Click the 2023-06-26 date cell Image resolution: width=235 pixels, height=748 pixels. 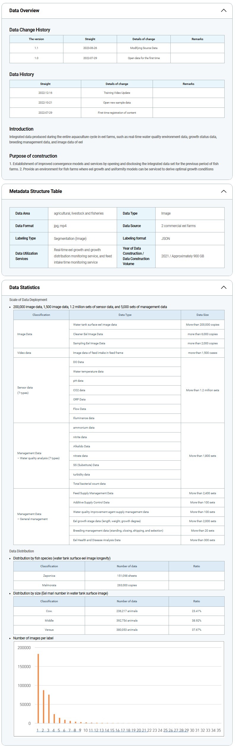click(90, 48)
